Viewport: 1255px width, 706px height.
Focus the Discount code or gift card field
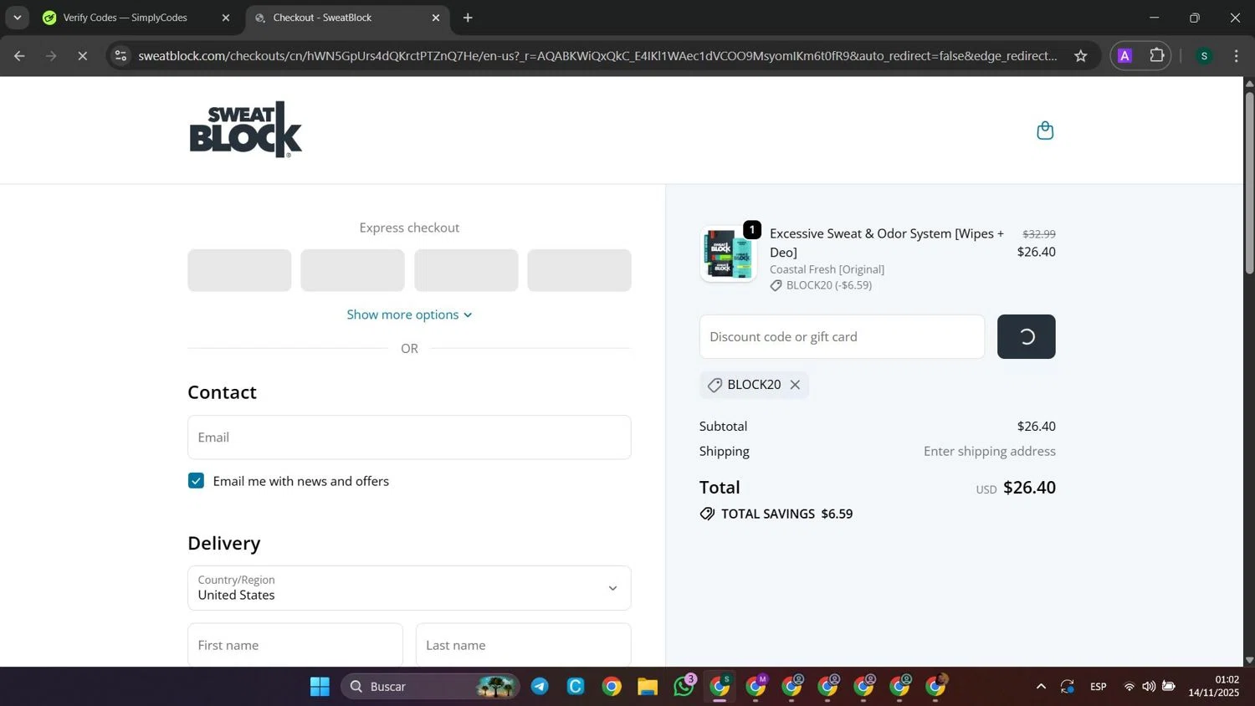click(842, 336)
